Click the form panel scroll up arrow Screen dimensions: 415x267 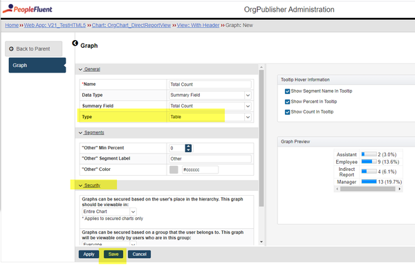(x=261, y=67)
